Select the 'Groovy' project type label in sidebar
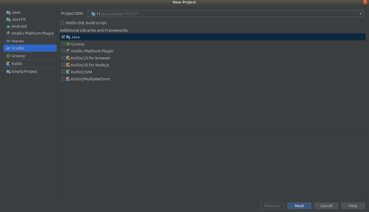 [18, 56]
